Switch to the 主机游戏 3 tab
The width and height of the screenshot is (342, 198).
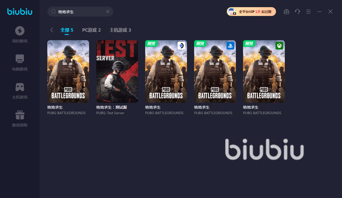click(x=120, y=30)
